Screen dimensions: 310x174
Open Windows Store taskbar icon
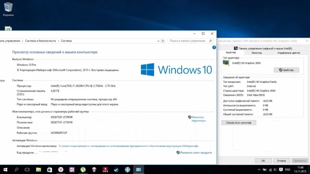[49, 170]
